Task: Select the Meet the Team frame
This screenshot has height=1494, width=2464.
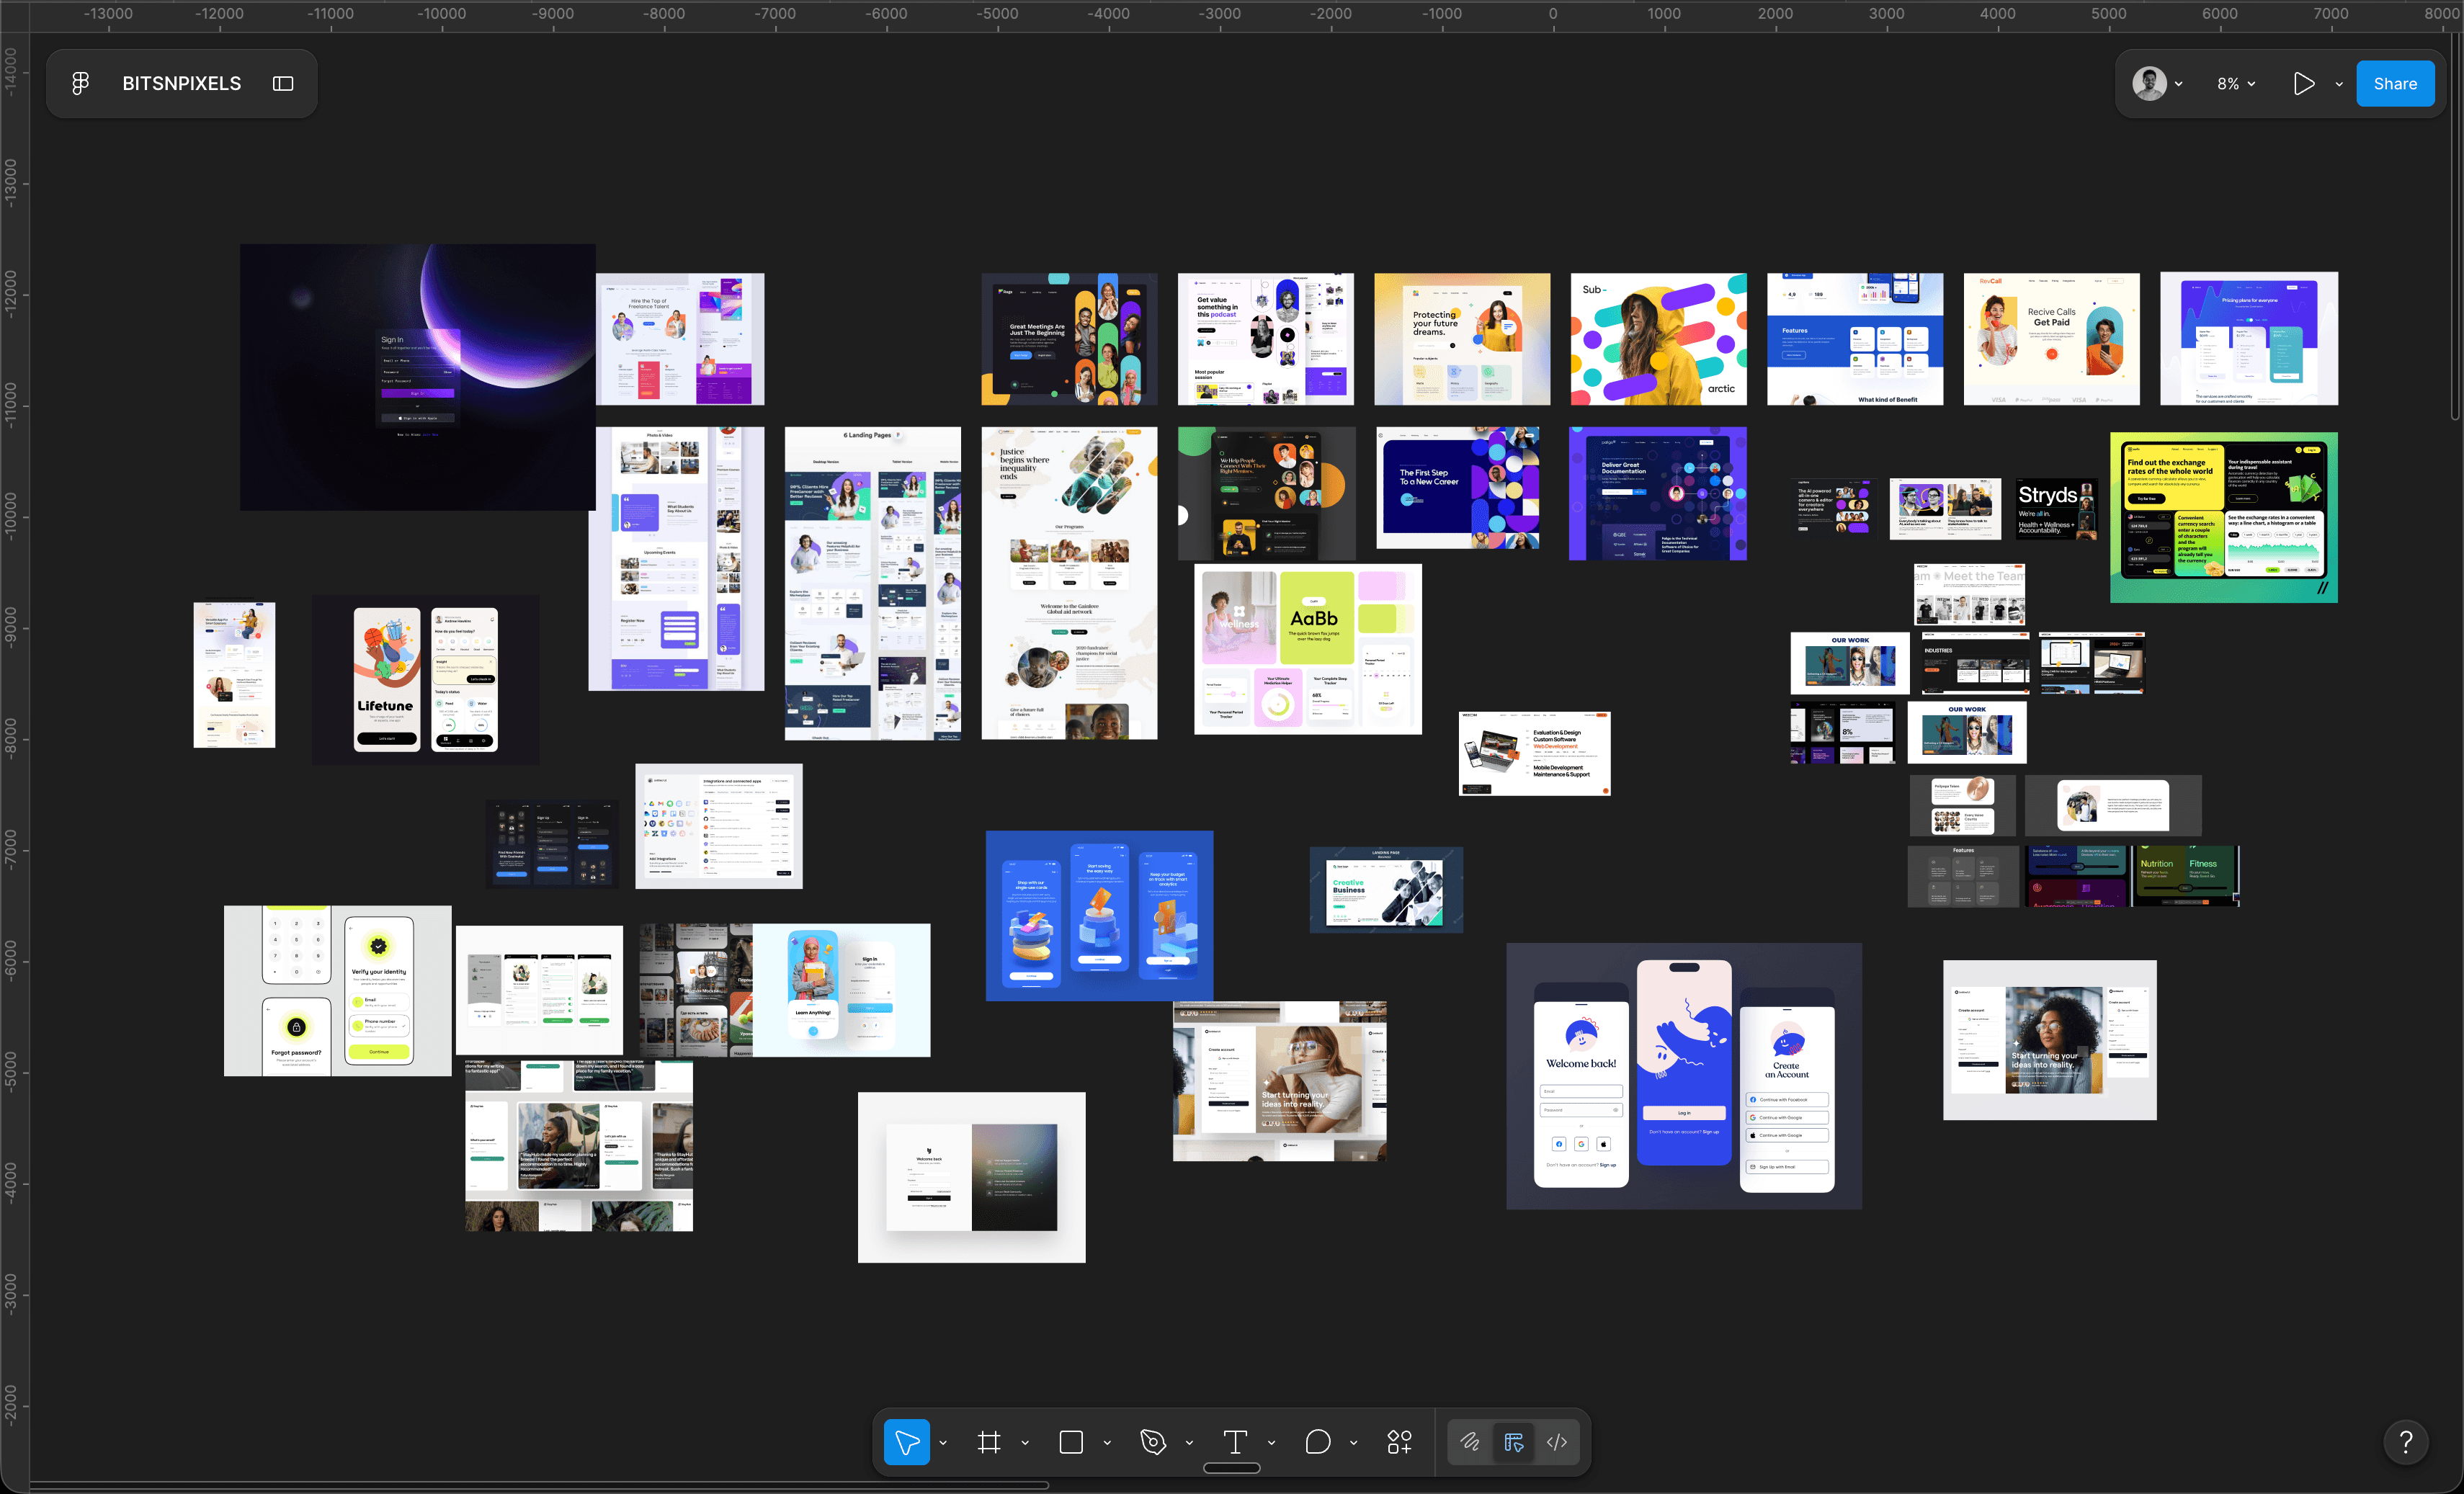Action: click(1970, 594)
